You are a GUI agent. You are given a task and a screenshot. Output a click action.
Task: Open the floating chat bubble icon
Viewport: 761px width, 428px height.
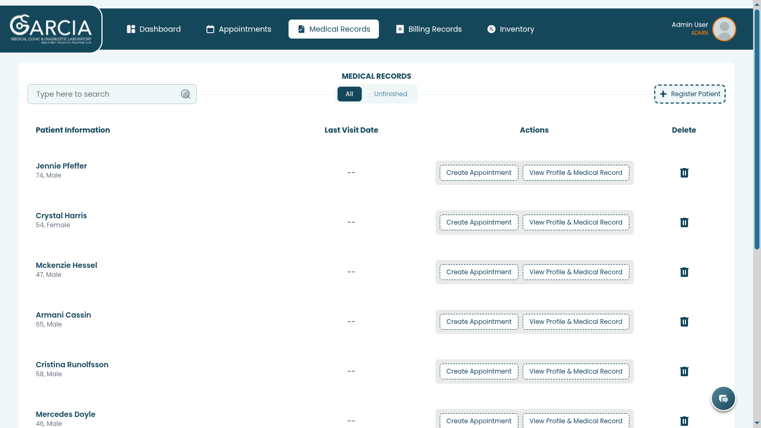click(x=723, y=398)
